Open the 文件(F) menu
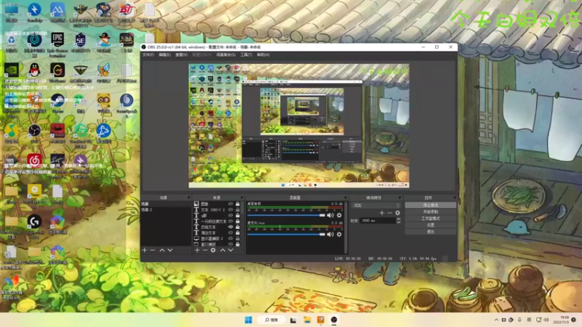The height and width of the screenshot is (327, 582). point(148,55)
